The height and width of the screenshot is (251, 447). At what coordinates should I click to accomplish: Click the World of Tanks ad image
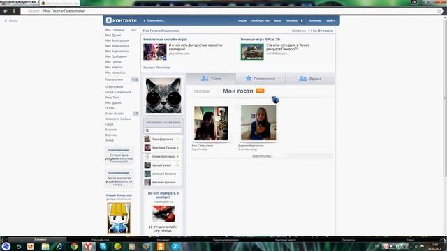252,52
